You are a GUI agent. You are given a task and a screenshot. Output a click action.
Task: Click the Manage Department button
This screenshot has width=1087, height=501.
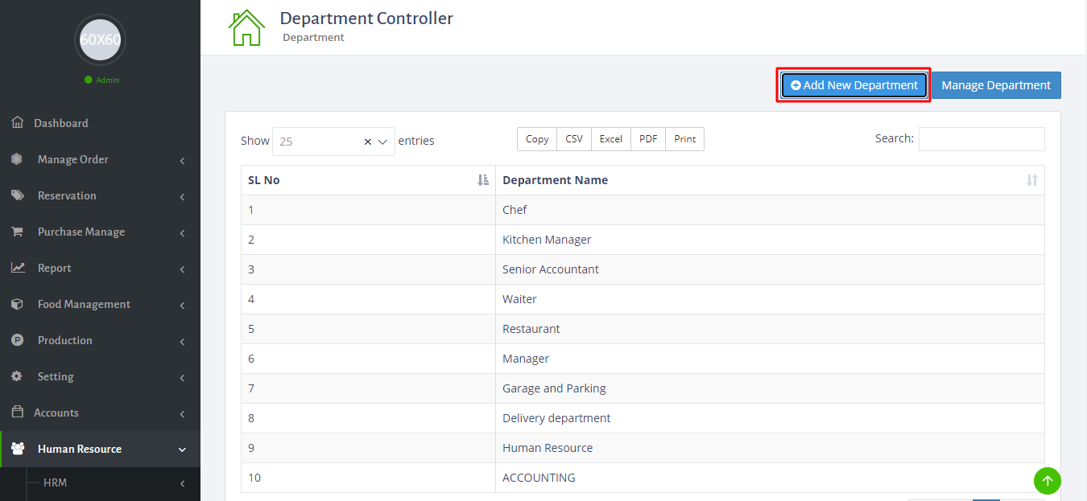point(996,85)
